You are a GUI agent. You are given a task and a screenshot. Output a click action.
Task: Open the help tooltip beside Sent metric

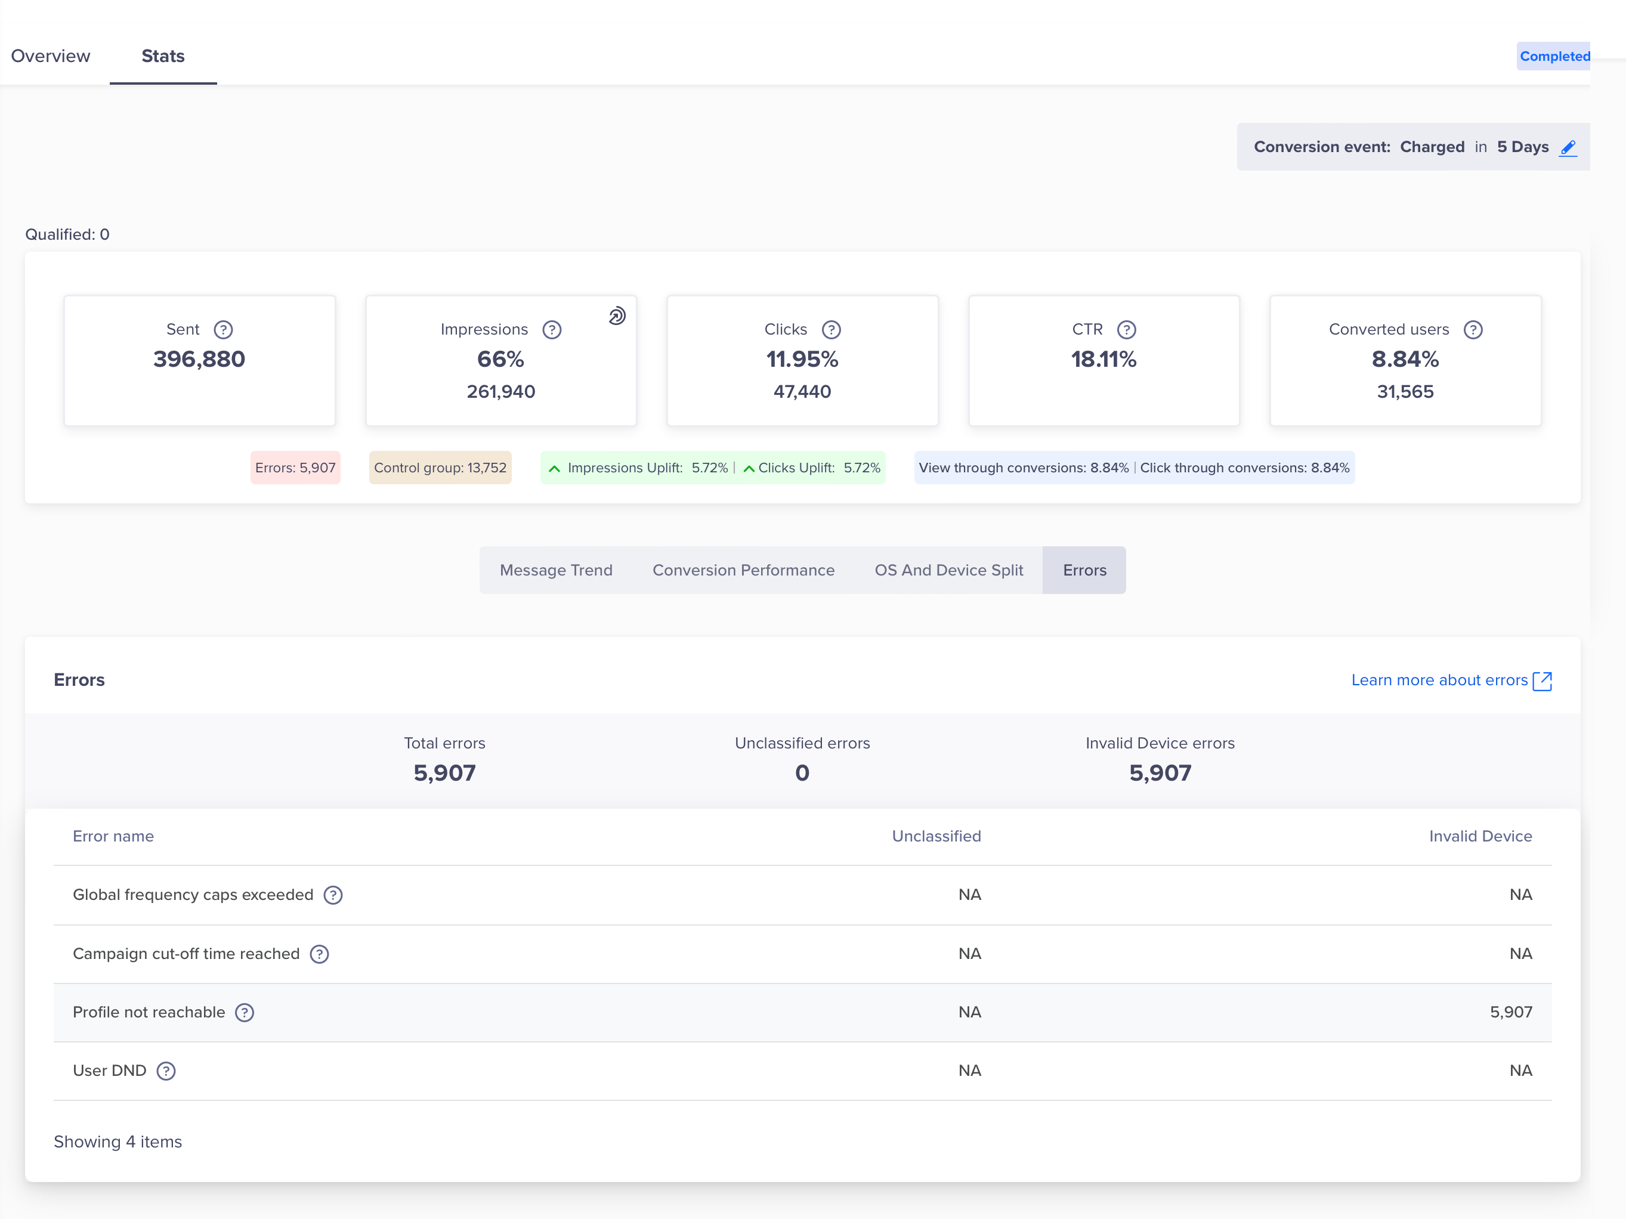tap(224, 329)
